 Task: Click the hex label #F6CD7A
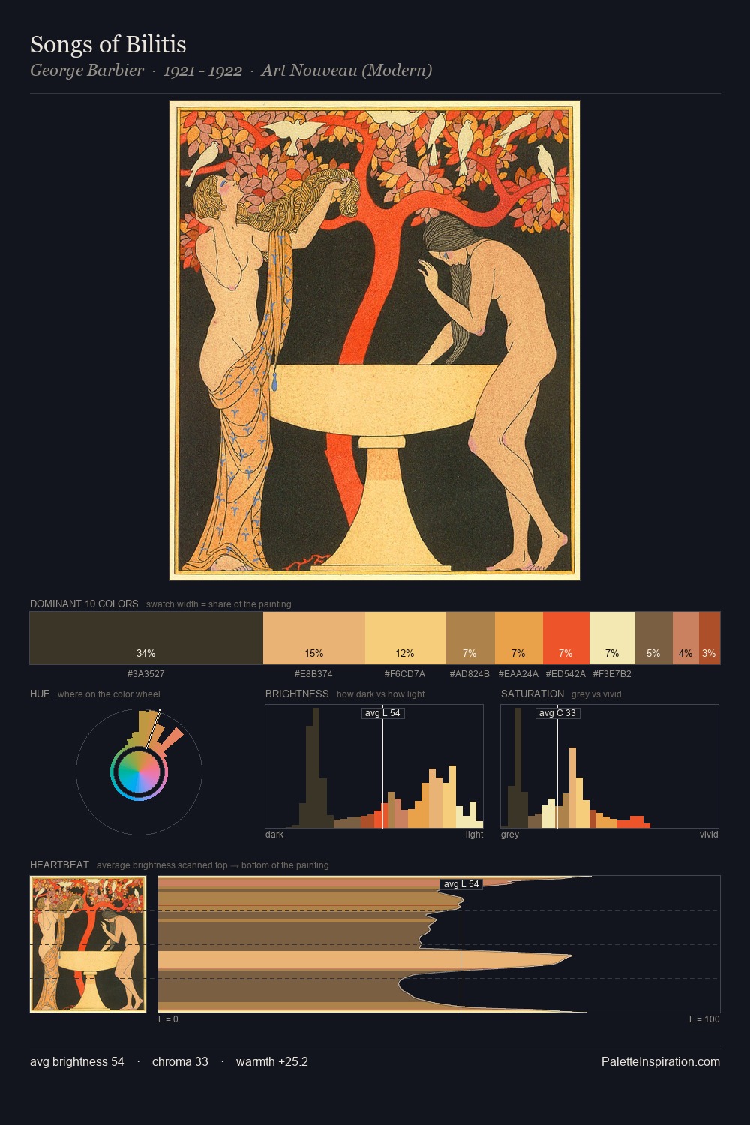pyautogui.click(x=405, y=674)
